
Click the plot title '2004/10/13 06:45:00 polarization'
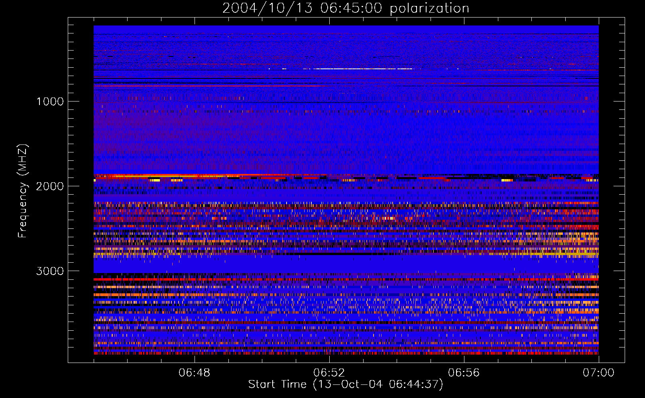[x=346, y=8]
